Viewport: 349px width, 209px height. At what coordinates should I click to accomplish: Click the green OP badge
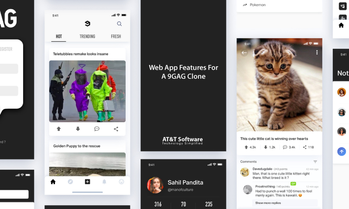coord(293,184)
